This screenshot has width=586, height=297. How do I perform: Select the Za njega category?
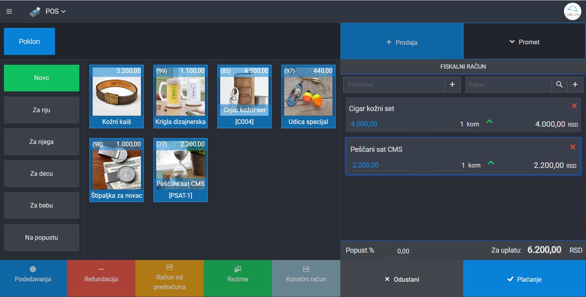42,142
